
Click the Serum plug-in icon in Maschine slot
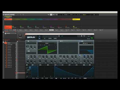pyautogui.click(x=5, y=33)
